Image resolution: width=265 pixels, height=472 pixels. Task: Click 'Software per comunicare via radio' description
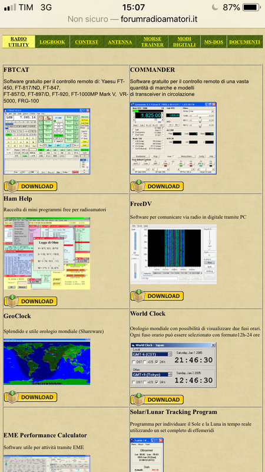[188, 217]
